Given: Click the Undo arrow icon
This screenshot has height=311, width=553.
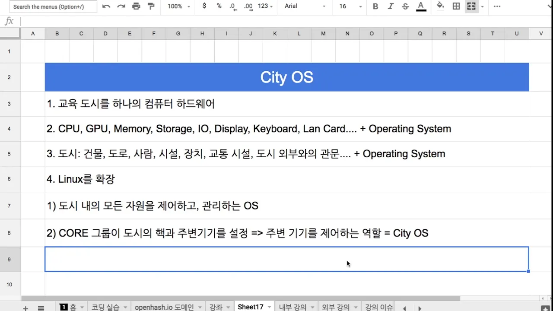Looking at the screenshot, I should [106, 6].
